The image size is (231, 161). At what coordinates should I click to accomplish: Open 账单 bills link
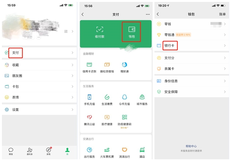[222, 14]
